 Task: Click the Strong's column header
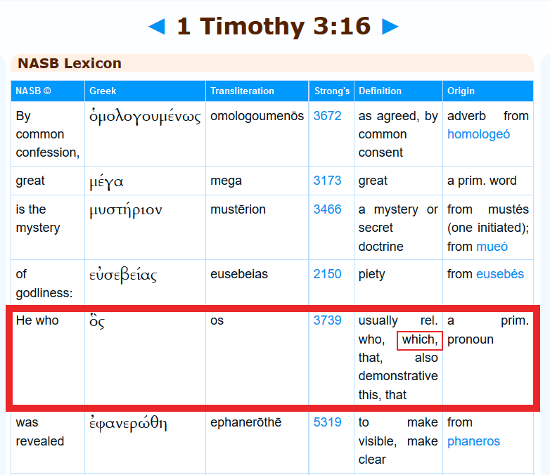[x=331, y=91]
